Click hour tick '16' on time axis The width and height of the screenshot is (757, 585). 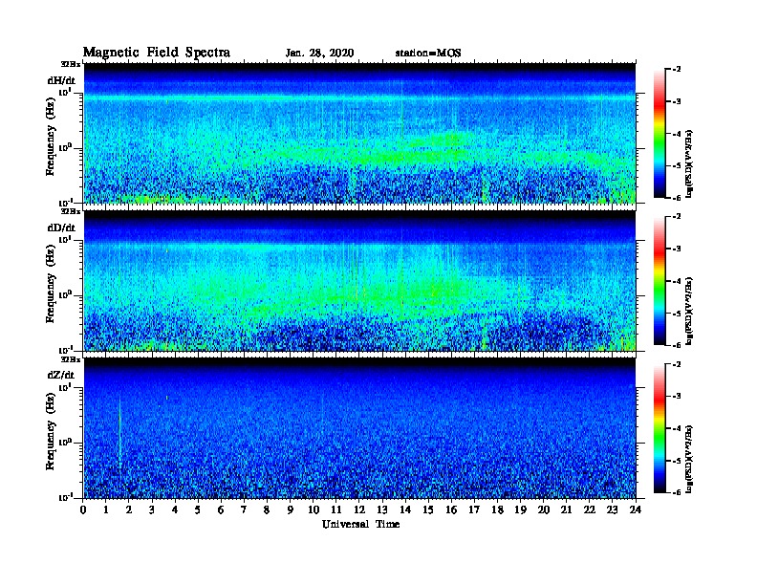tap(451, 510)
